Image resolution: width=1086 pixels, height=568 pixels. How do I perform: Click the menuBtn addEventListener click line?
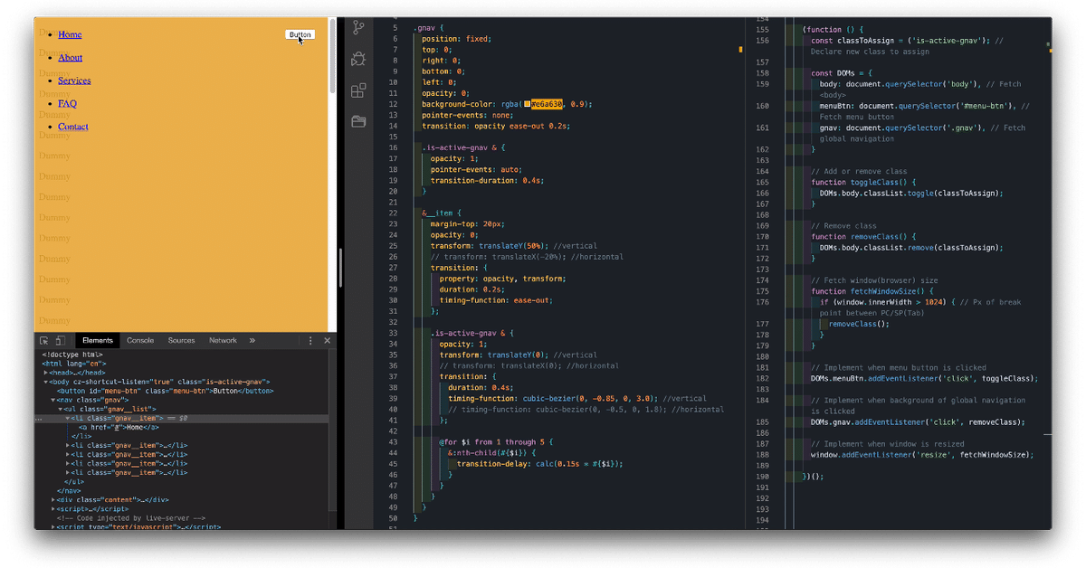(x=924, y=378)
